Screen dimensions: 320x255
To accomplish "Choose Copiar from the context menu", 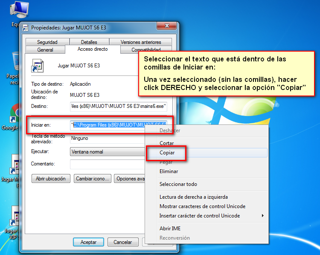I will [x=167, y=153].
